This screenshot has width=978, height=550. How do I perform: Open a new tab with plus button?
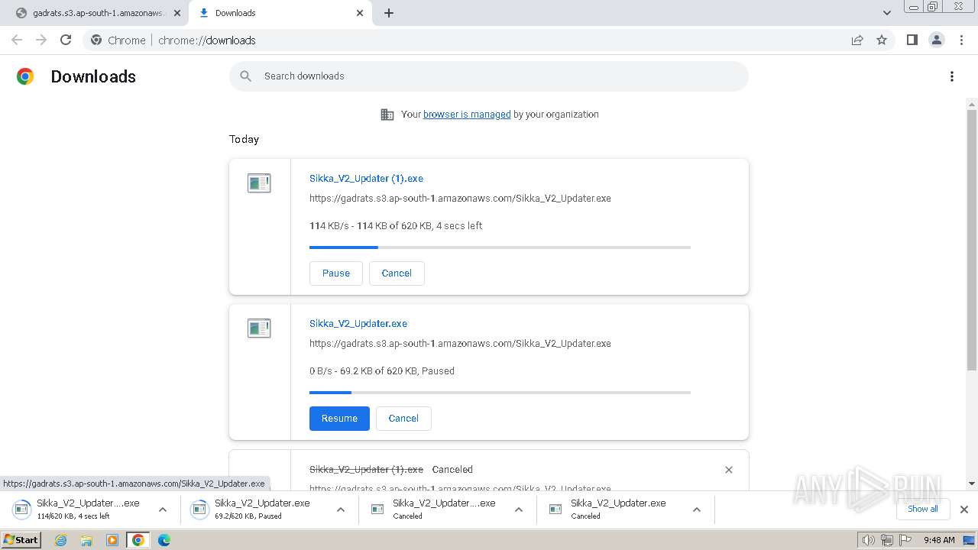click(388, 13)
